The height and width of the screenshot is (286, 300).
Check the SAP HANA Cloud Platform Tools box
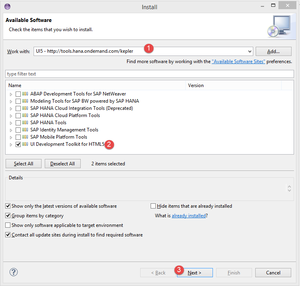click(x=18, y=115)
